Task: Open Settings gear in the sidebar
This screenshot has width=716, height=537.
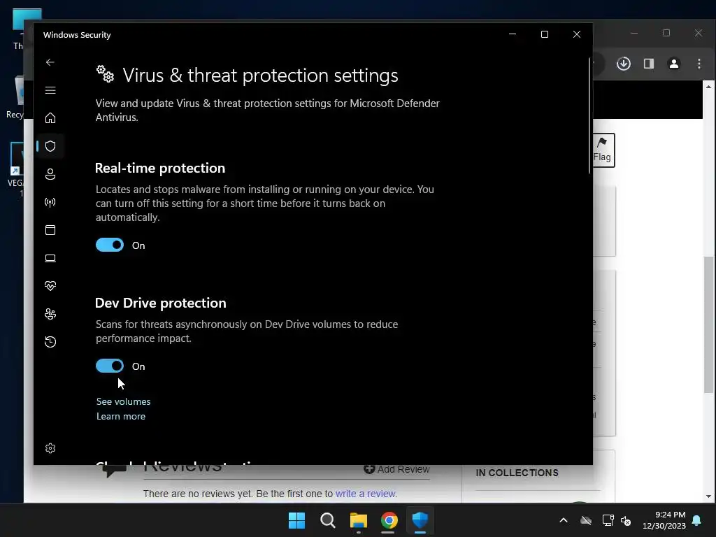Action: click(50, 448)
